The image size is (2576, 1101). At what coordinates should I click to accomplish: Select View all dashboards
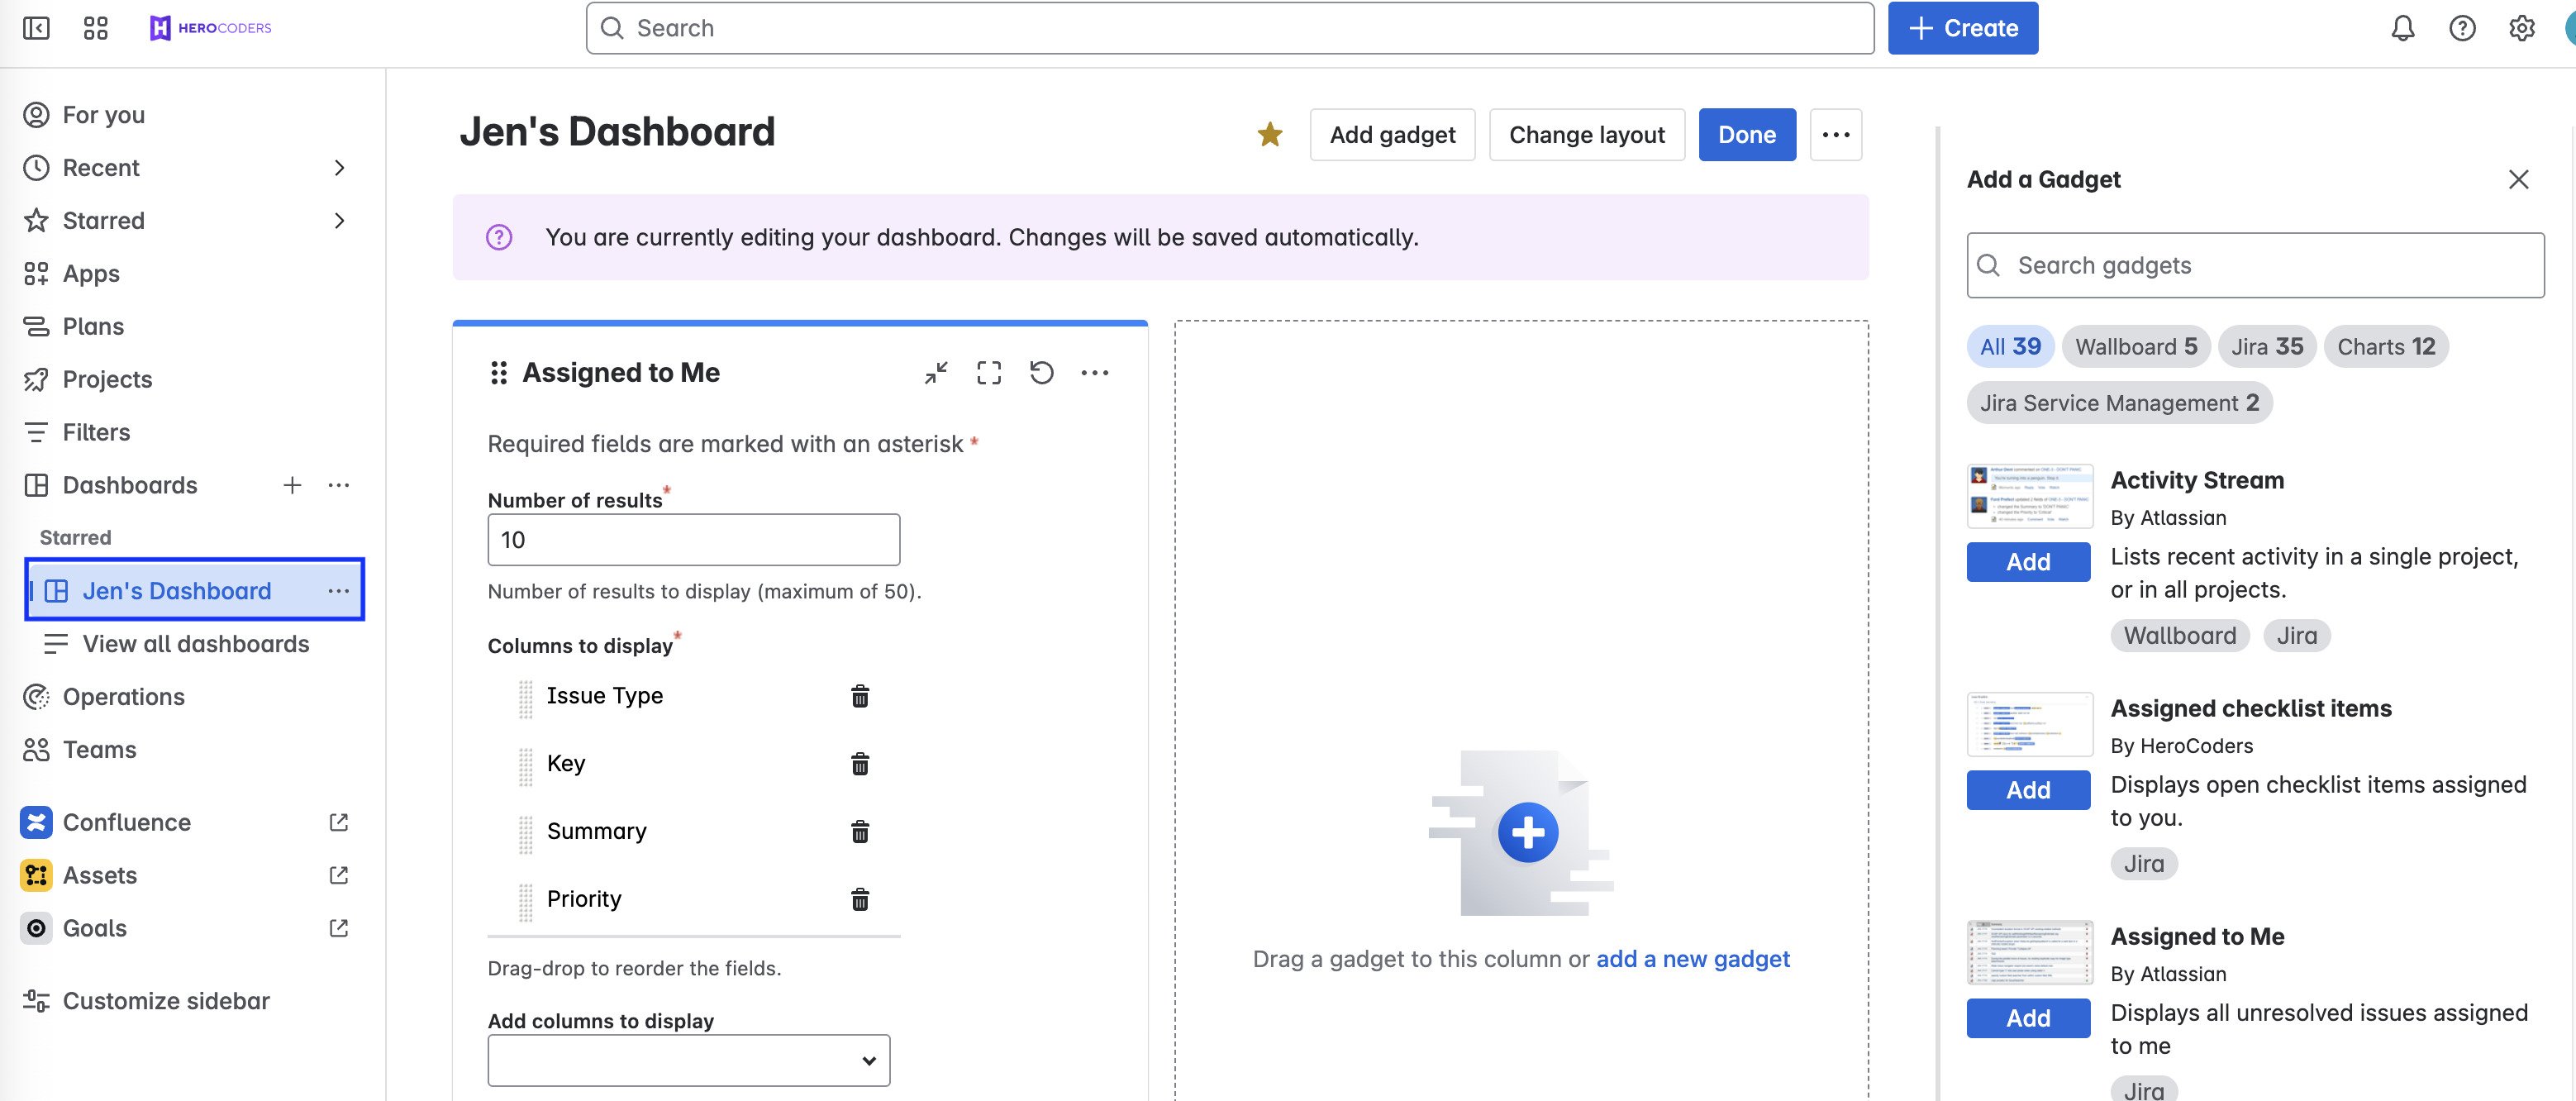(x=195, y=644)
